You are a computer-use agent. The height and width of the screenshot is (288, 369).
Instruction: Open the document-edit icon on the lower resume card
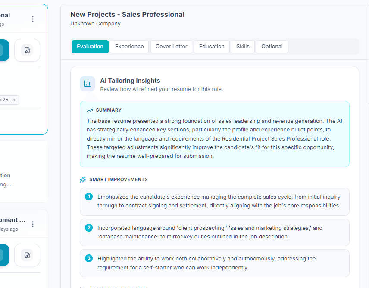27,255
